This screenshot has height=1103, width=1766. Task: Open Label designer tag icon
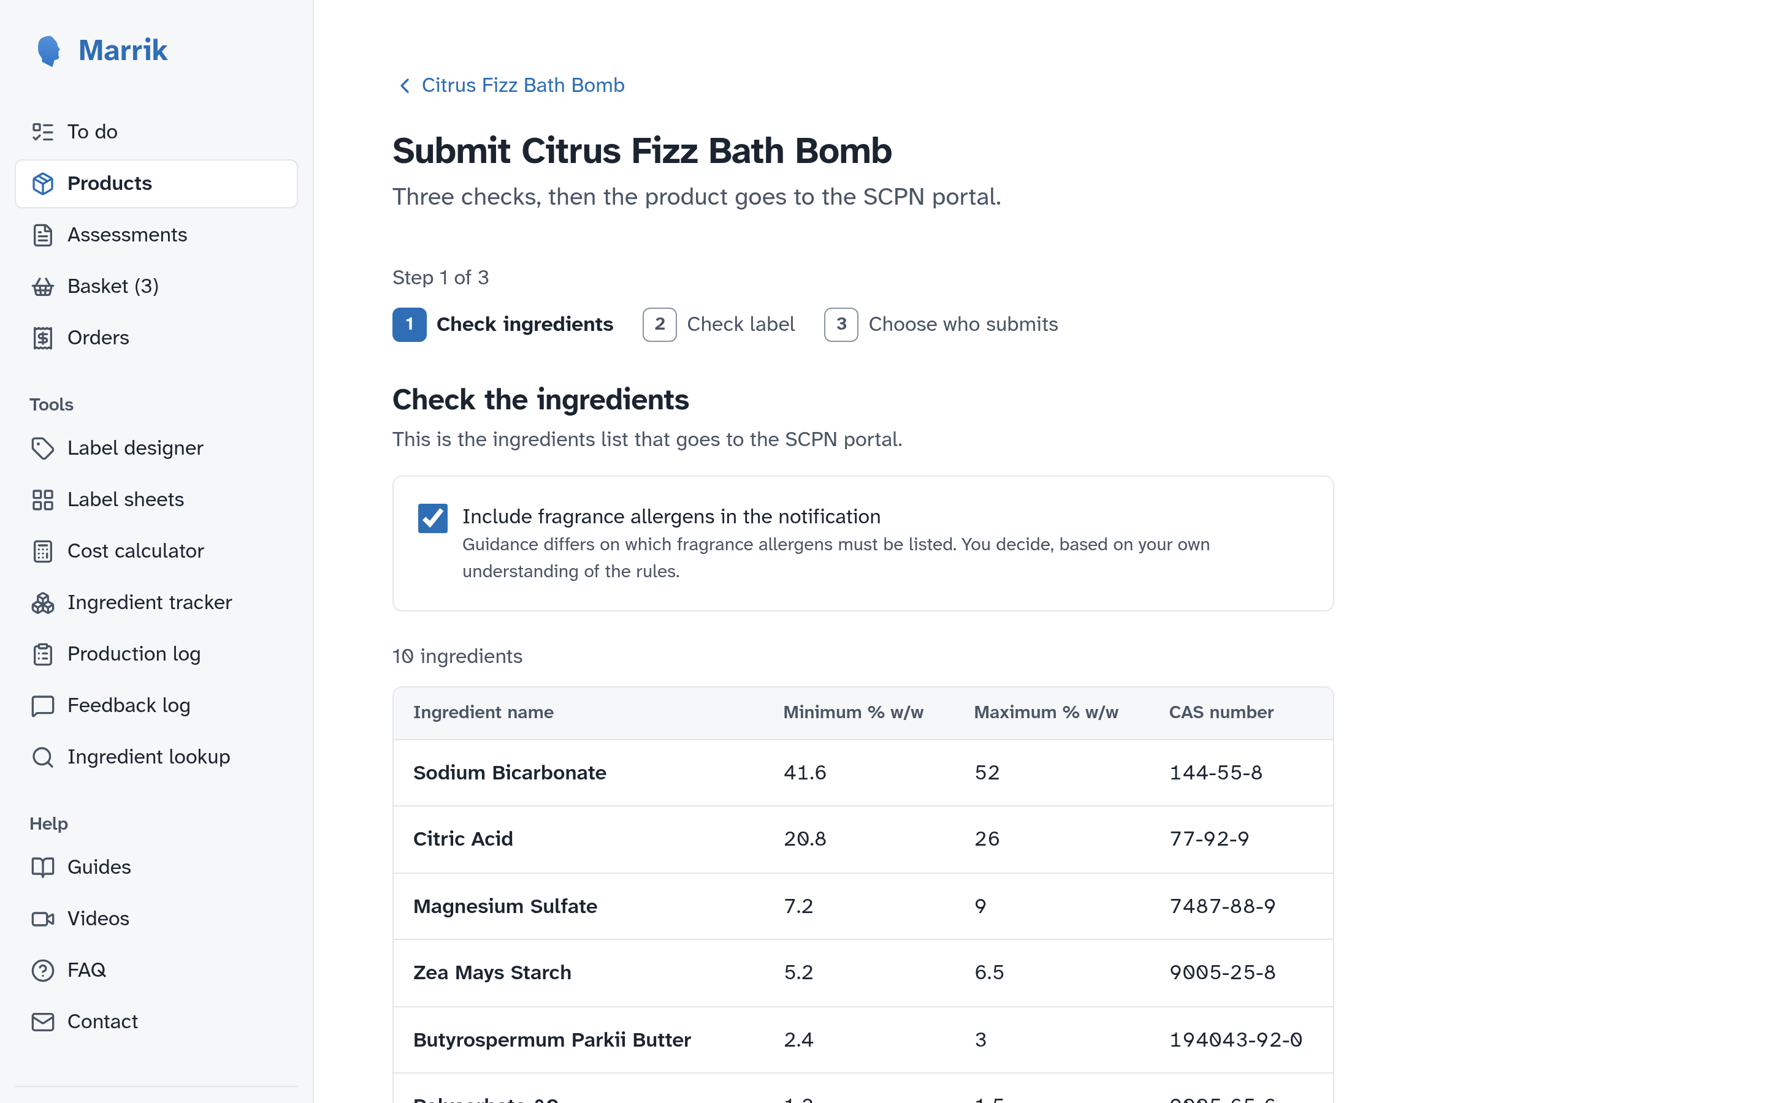click(43, 448)
